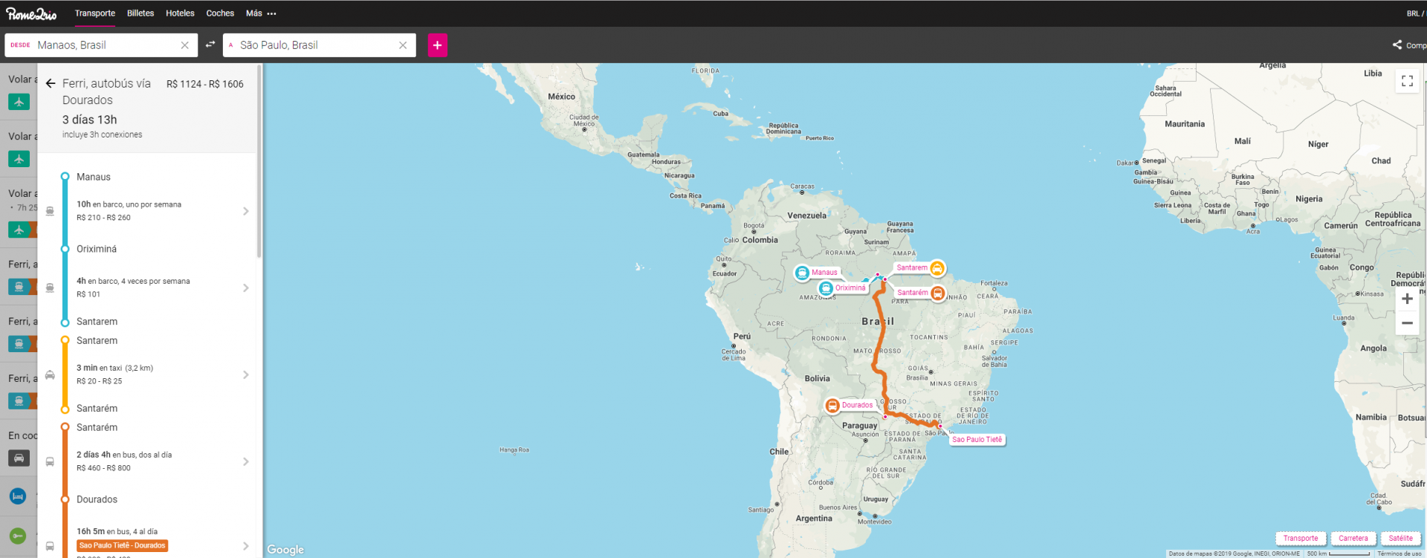Screen dimensions: 1427x558
Task: Click the Google logo on the map
Action: (x=285, y=550)
